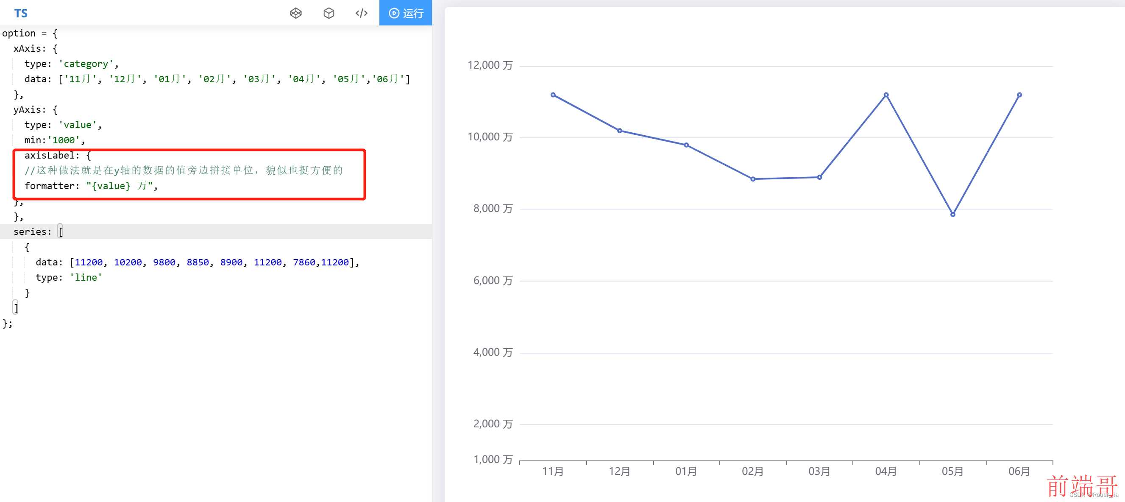Select the 01月 data point on the line
The image size is (1125, 502).
point(686,145)
